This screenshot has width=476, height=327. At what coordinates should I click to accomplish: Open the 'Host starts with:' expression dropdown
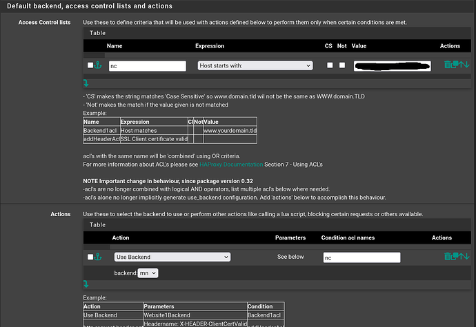tap(255, 66)
